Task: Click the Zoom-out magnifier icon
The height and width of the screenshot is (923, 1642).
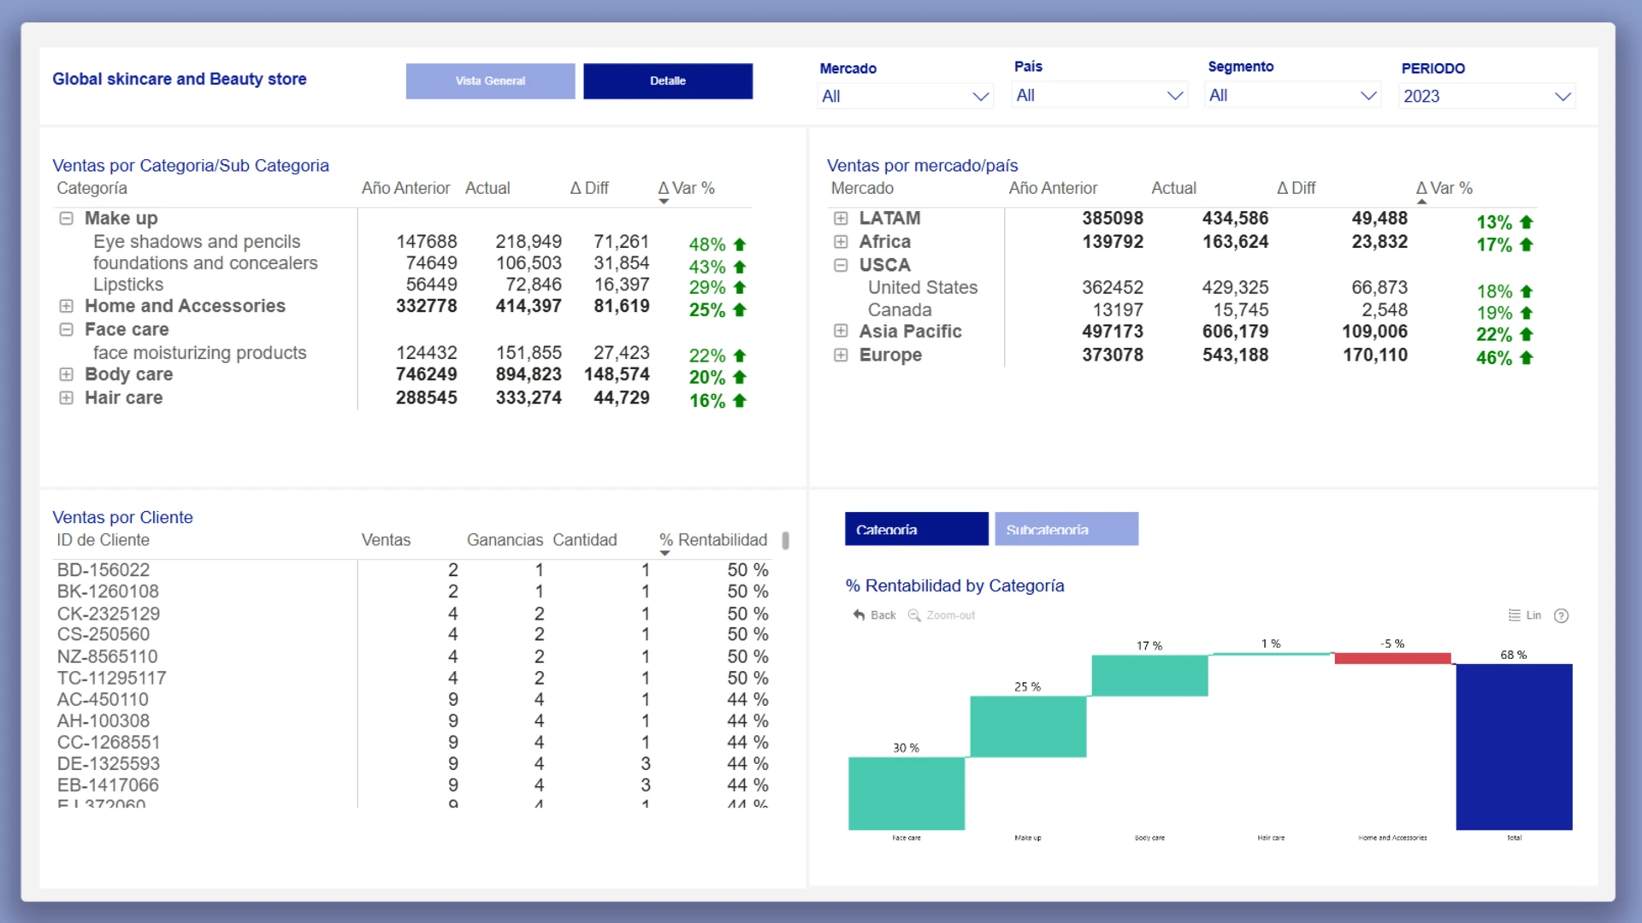Action: [914, 615]
